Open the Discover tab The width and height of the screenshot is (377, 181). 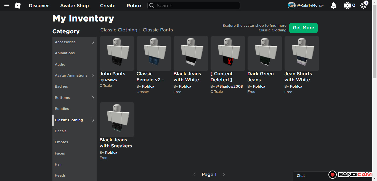coord(39,6)
